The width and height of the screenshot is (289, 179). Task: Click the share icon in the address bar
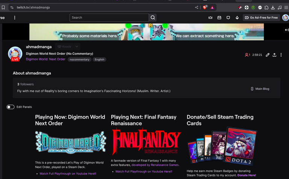196,8
